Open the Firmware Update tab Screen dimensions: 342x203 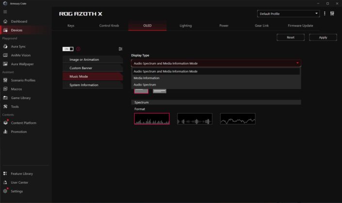point(300,26)
